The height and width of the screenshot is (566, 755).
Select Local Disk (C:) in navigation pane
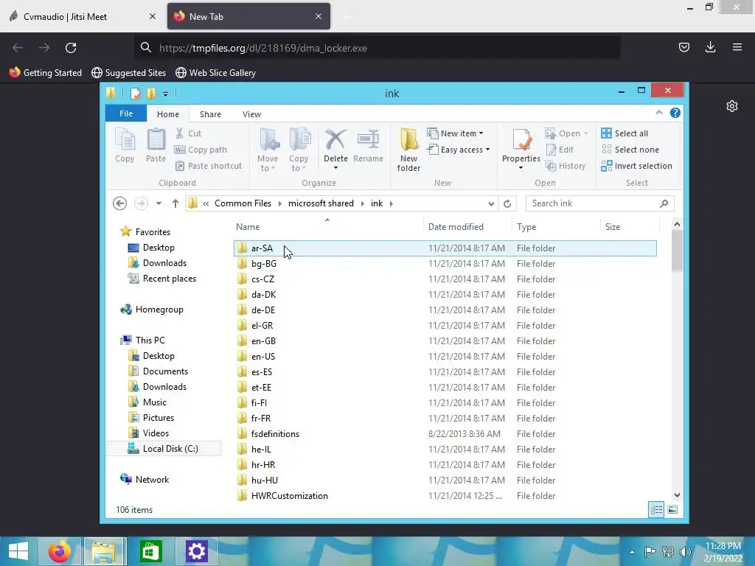164,449
